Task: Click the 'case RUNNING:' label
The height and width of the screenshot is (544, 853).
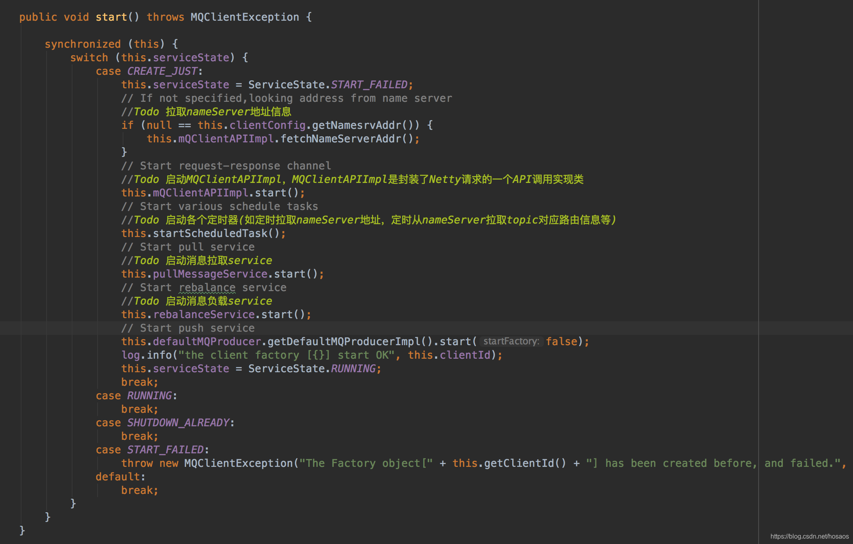Action: (x=136, y=396)
